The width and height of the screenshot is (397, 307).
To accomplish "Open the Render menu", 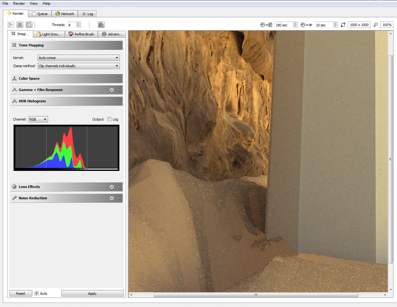I will click(x=19, y=3).
